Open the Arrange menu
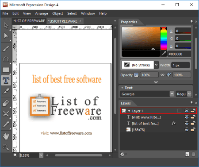The width and height of the screenshot is (199, 167). tap(42, 13)
